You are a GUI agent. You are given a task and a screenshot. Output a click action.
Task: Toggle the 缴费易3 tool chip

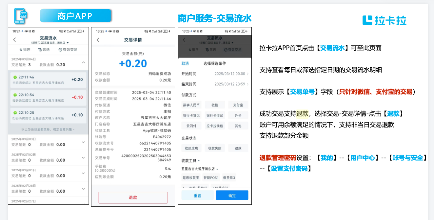point(229,178)
